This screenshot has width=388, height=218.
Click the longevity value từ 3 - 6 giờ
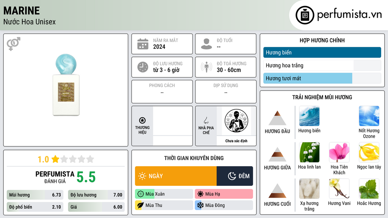166,70
